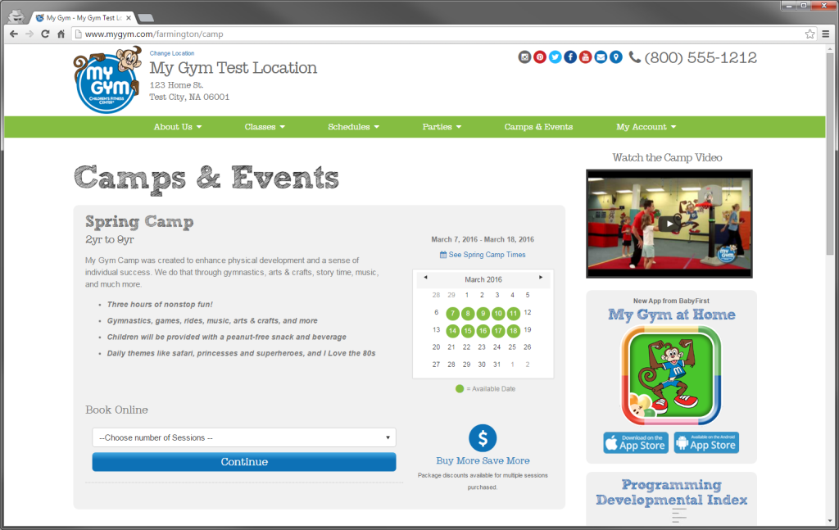Open Choose number of Sessions dropdown
839x530 pixels.
pyautogui.click(x=243, y=437)
